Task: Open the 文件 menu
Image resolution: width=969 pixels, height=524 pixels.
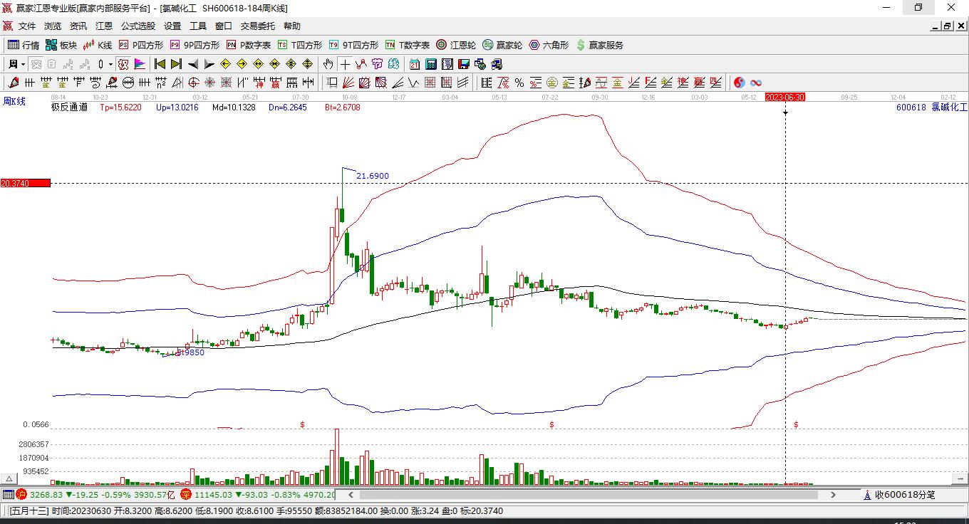Action: point(27,26)
